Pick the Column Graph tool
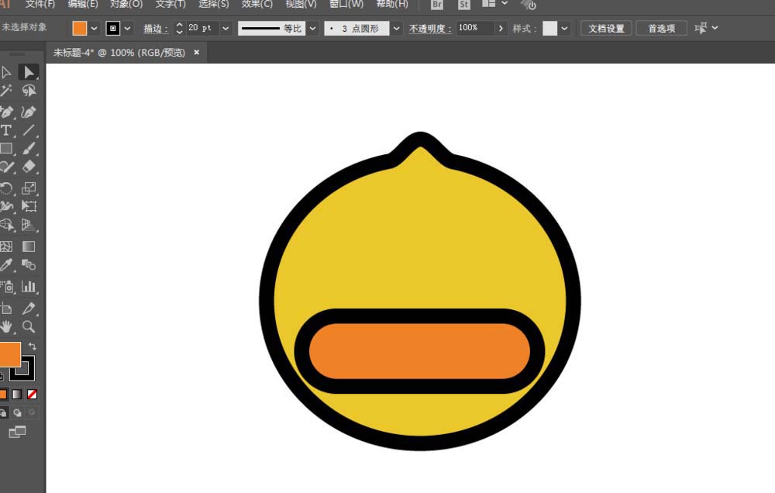 point(29,286)
